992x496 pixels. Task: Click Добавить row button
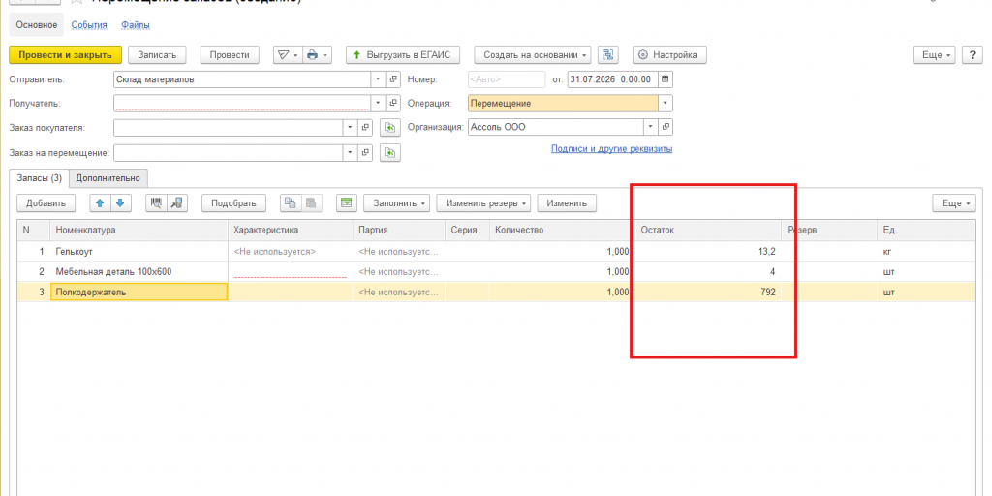pos(46,203)
